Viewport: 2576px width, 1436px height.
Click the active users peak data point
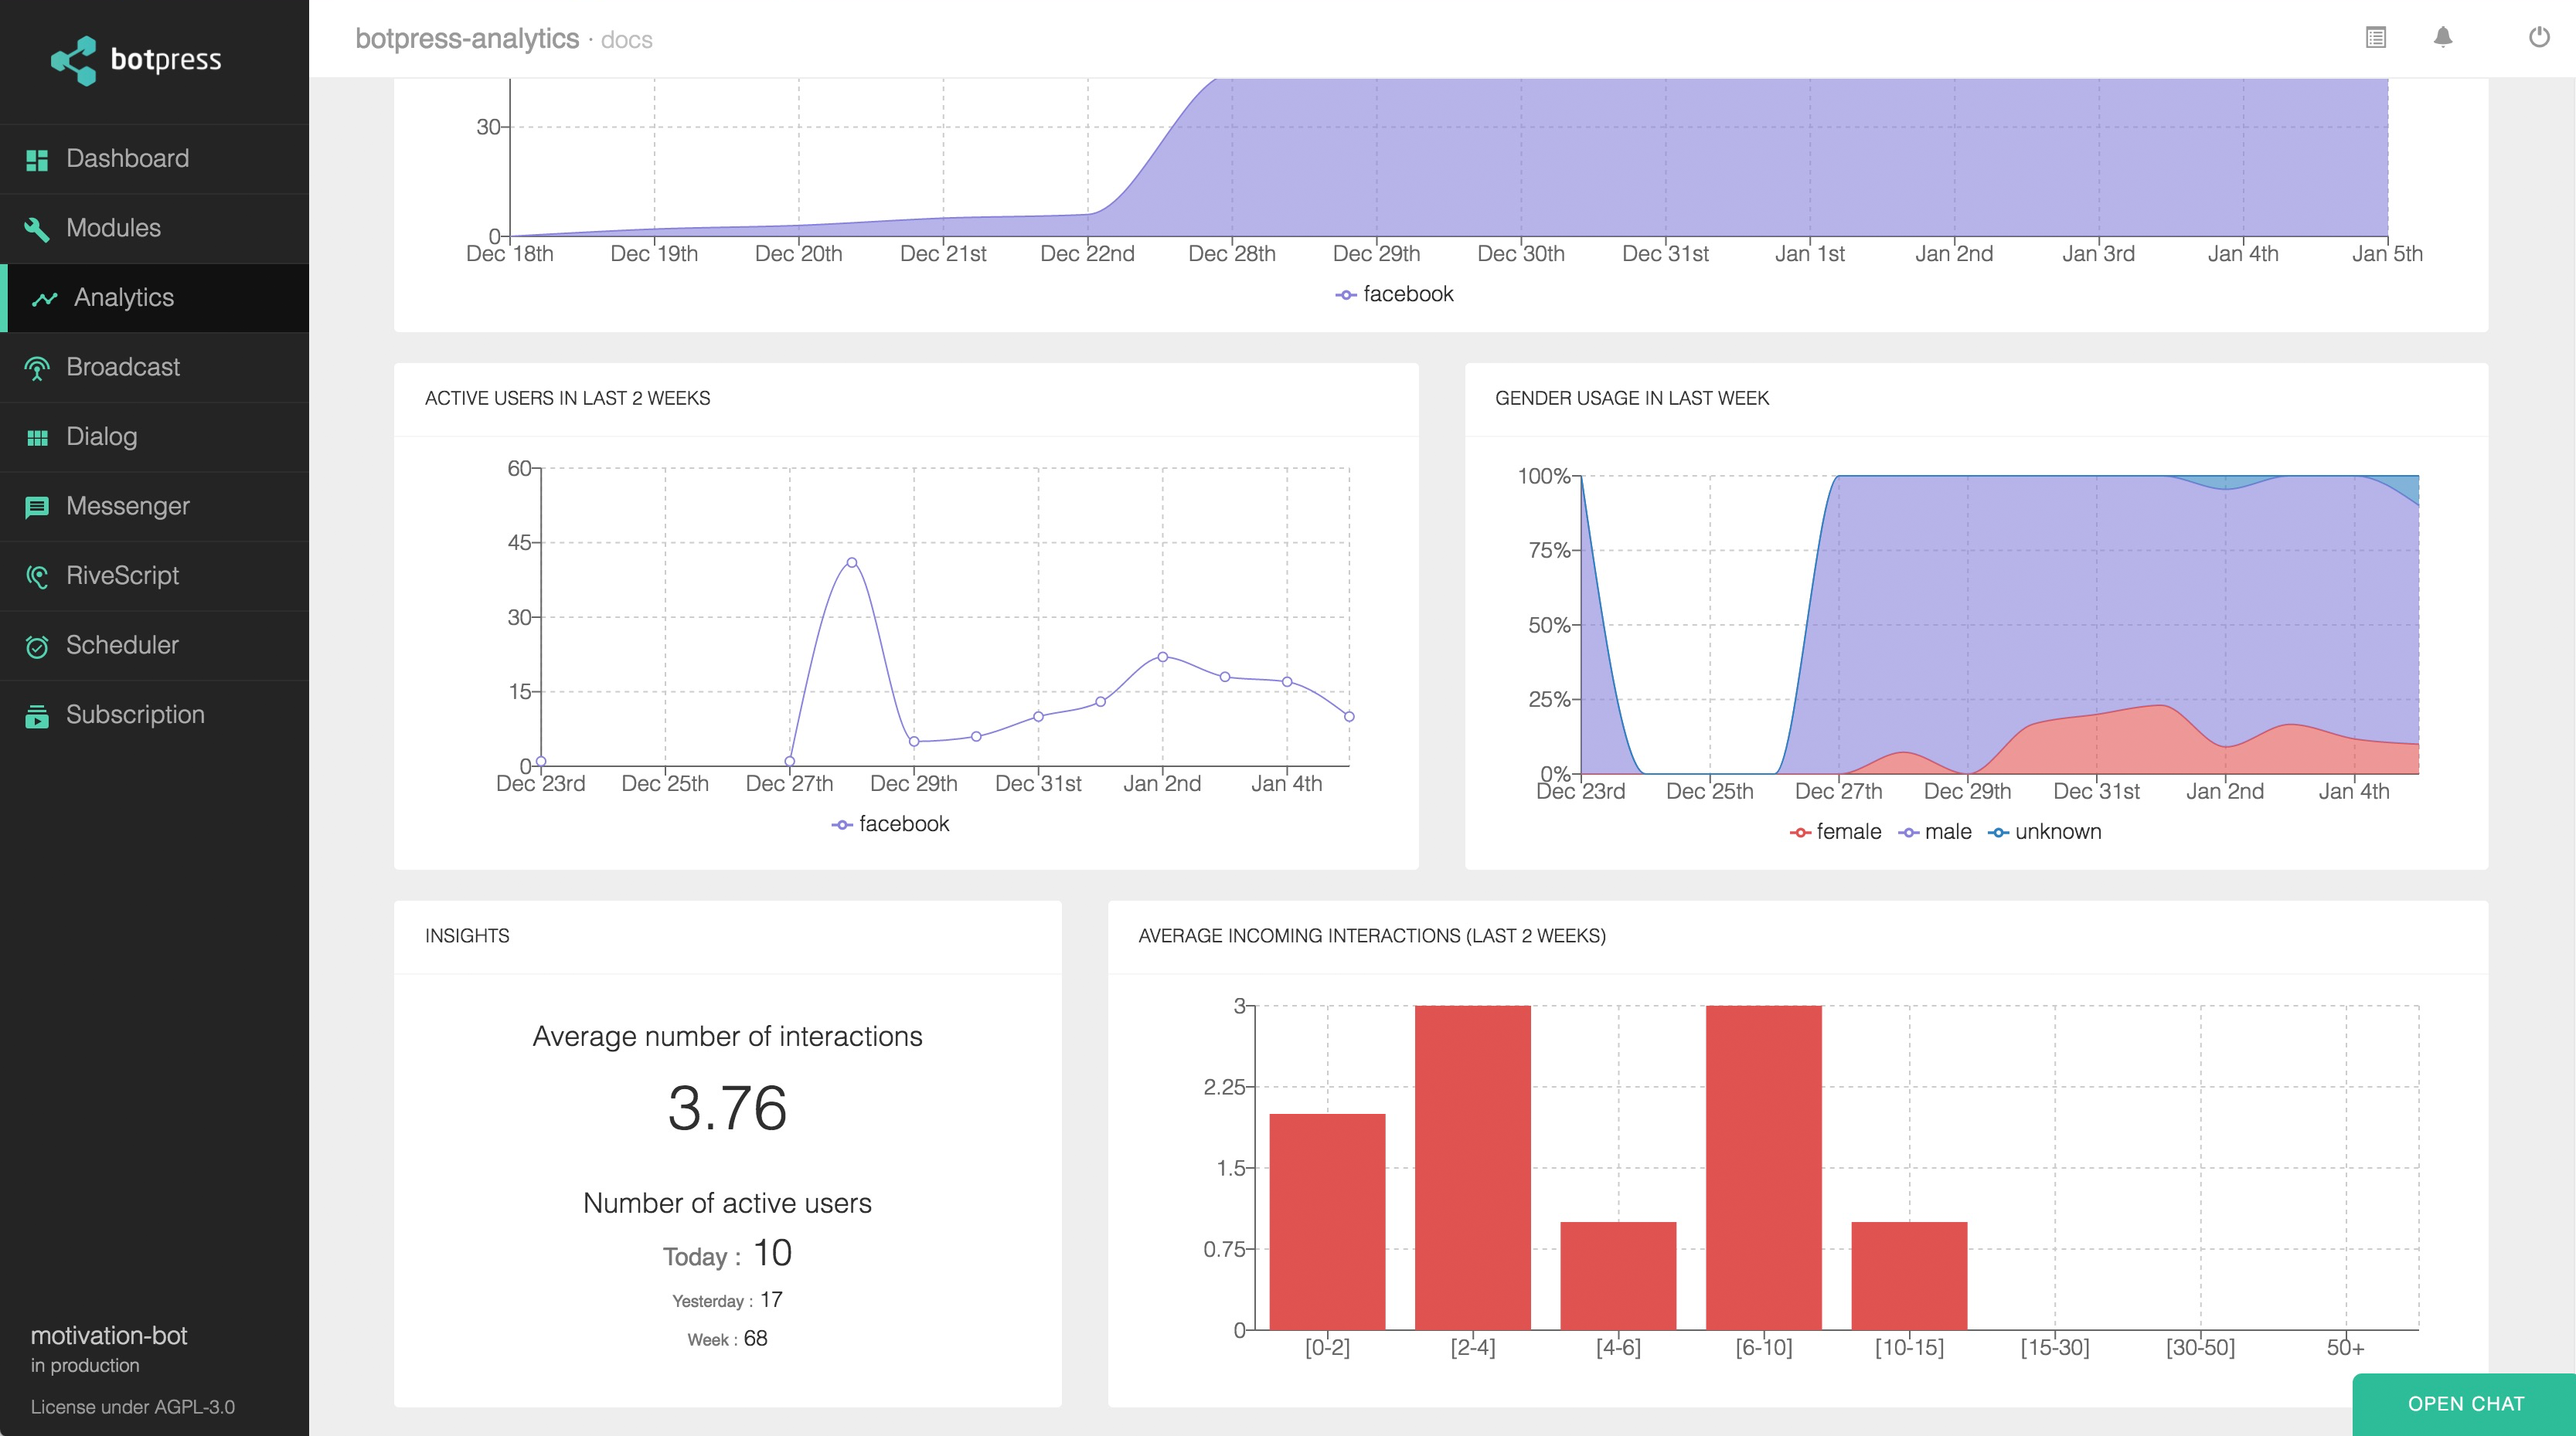click(852, 562)
